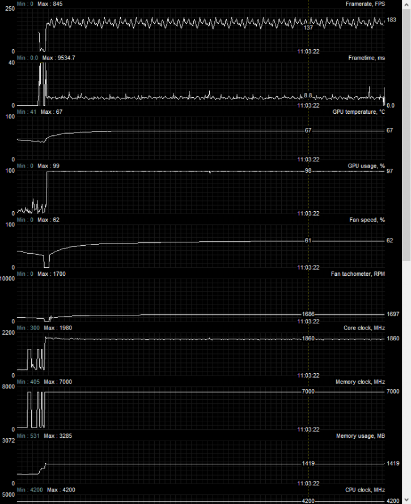This screenshot has width=411, height=504.
Task: Click the Min : 0 framerate label
Action: tap(25, 4)
